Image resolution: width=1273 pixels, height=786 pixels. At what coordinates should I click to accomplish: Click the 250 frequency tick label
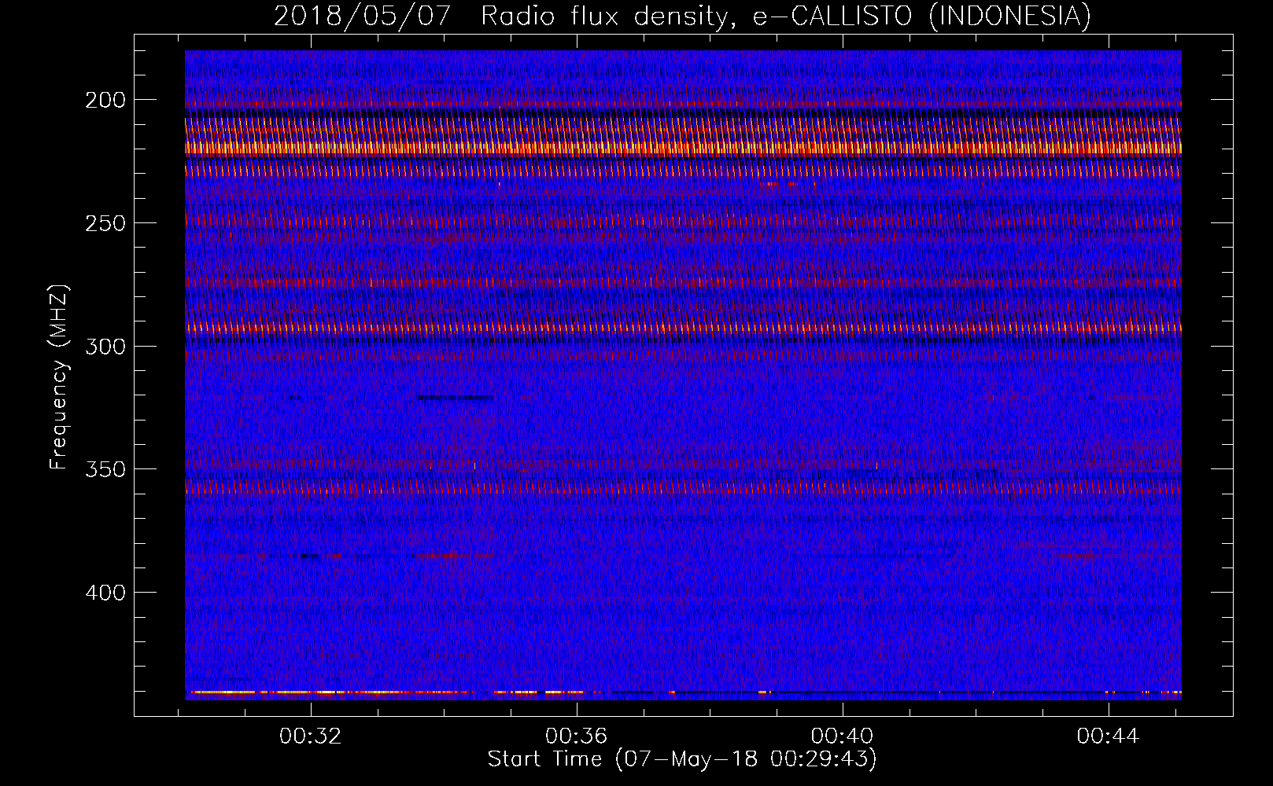105,223
